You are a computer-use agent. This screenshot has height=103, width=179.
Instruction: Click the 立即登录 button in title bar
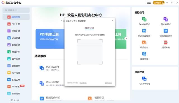point(159,3)
